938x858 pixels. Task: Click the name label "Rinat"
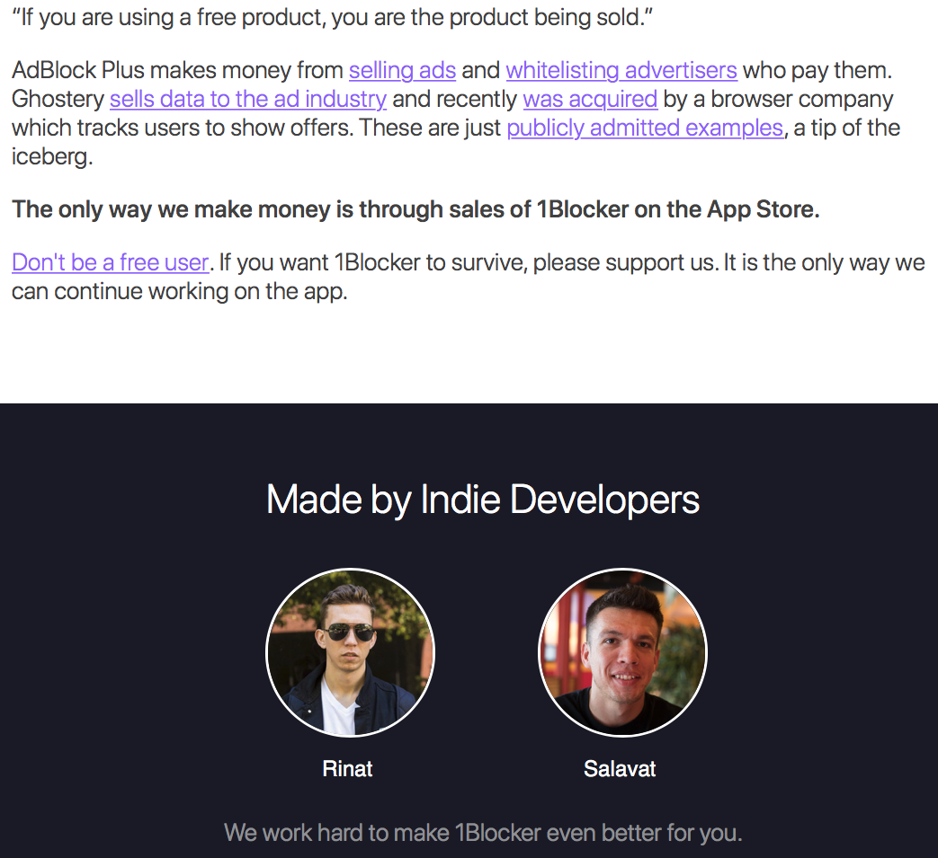click(x=347, y=769)
